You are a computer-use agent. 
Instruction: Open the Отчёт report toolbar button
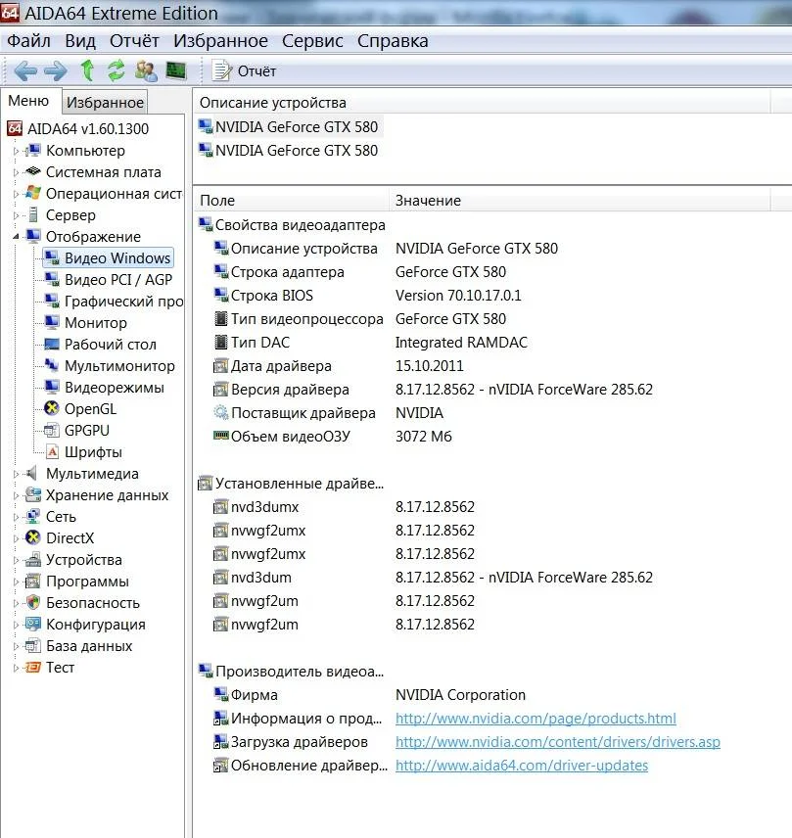(x=245, y=70)
